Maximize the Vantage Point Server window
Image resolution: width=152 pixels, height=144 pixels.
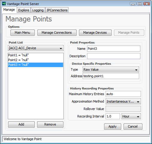pyautogui.click(x=140, y=4)
